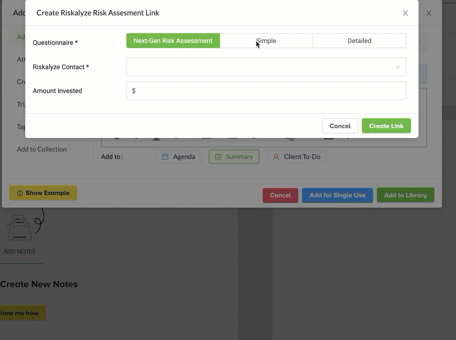Click Create Link button
Image resolution: width=456 pixels, height=340 pixels.
[386, 126]
